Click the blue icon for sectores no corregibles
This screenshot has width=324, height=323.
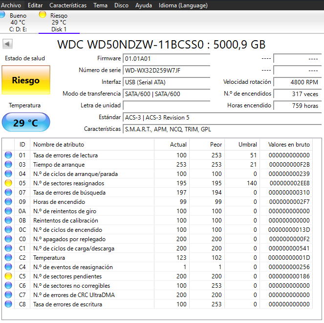8,285
